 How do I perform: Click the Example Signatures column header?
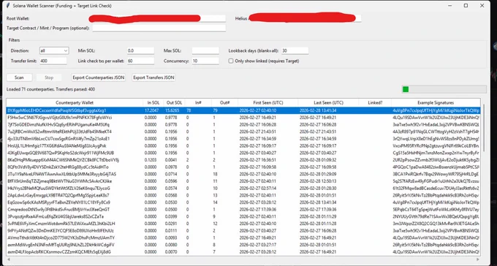[436, 103]
